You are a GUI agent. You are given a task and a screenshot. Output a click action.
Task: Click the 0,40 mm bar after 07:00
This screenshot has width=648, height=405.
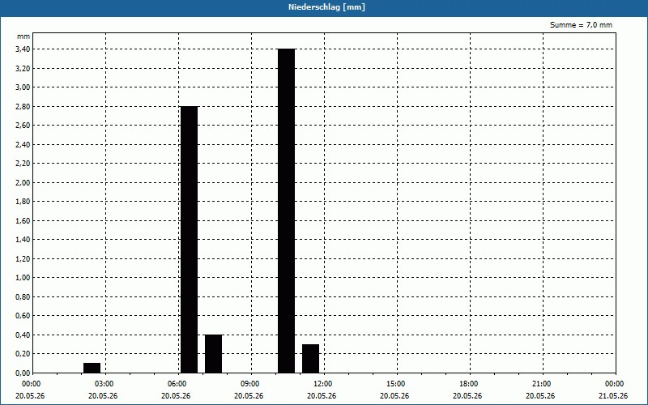[x=214, y=354]
